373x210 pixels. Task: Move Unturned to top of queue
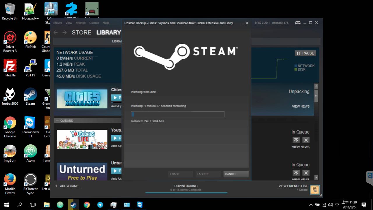(296, 173)
